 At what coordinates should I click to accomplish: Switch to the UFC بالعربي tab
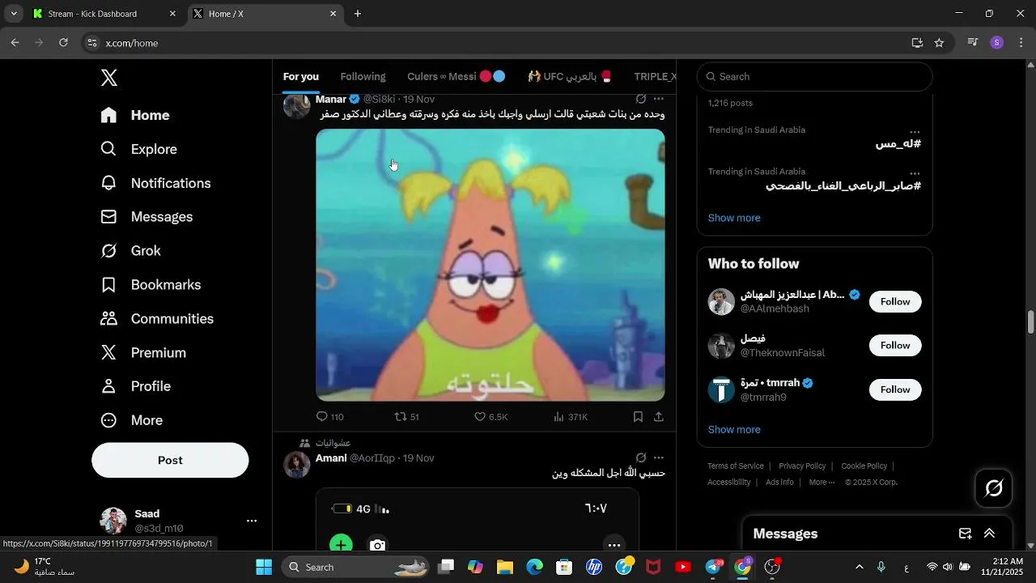pos(570,77)
